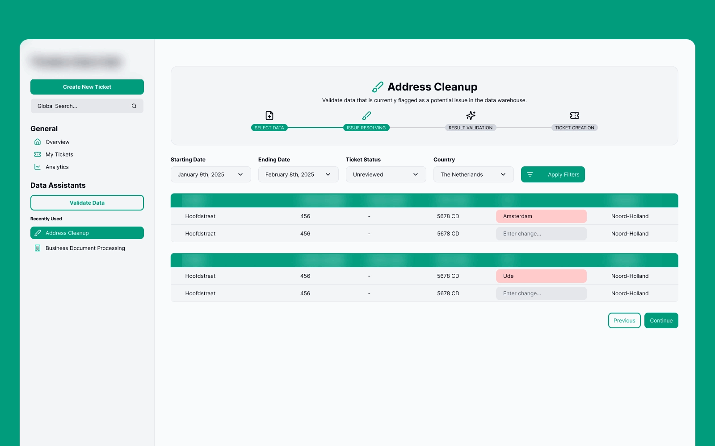The image size is (715, 446).
Task: Click the Enter change field under Amsterdam
Action: pyautogui.click(x=541, y=234)
